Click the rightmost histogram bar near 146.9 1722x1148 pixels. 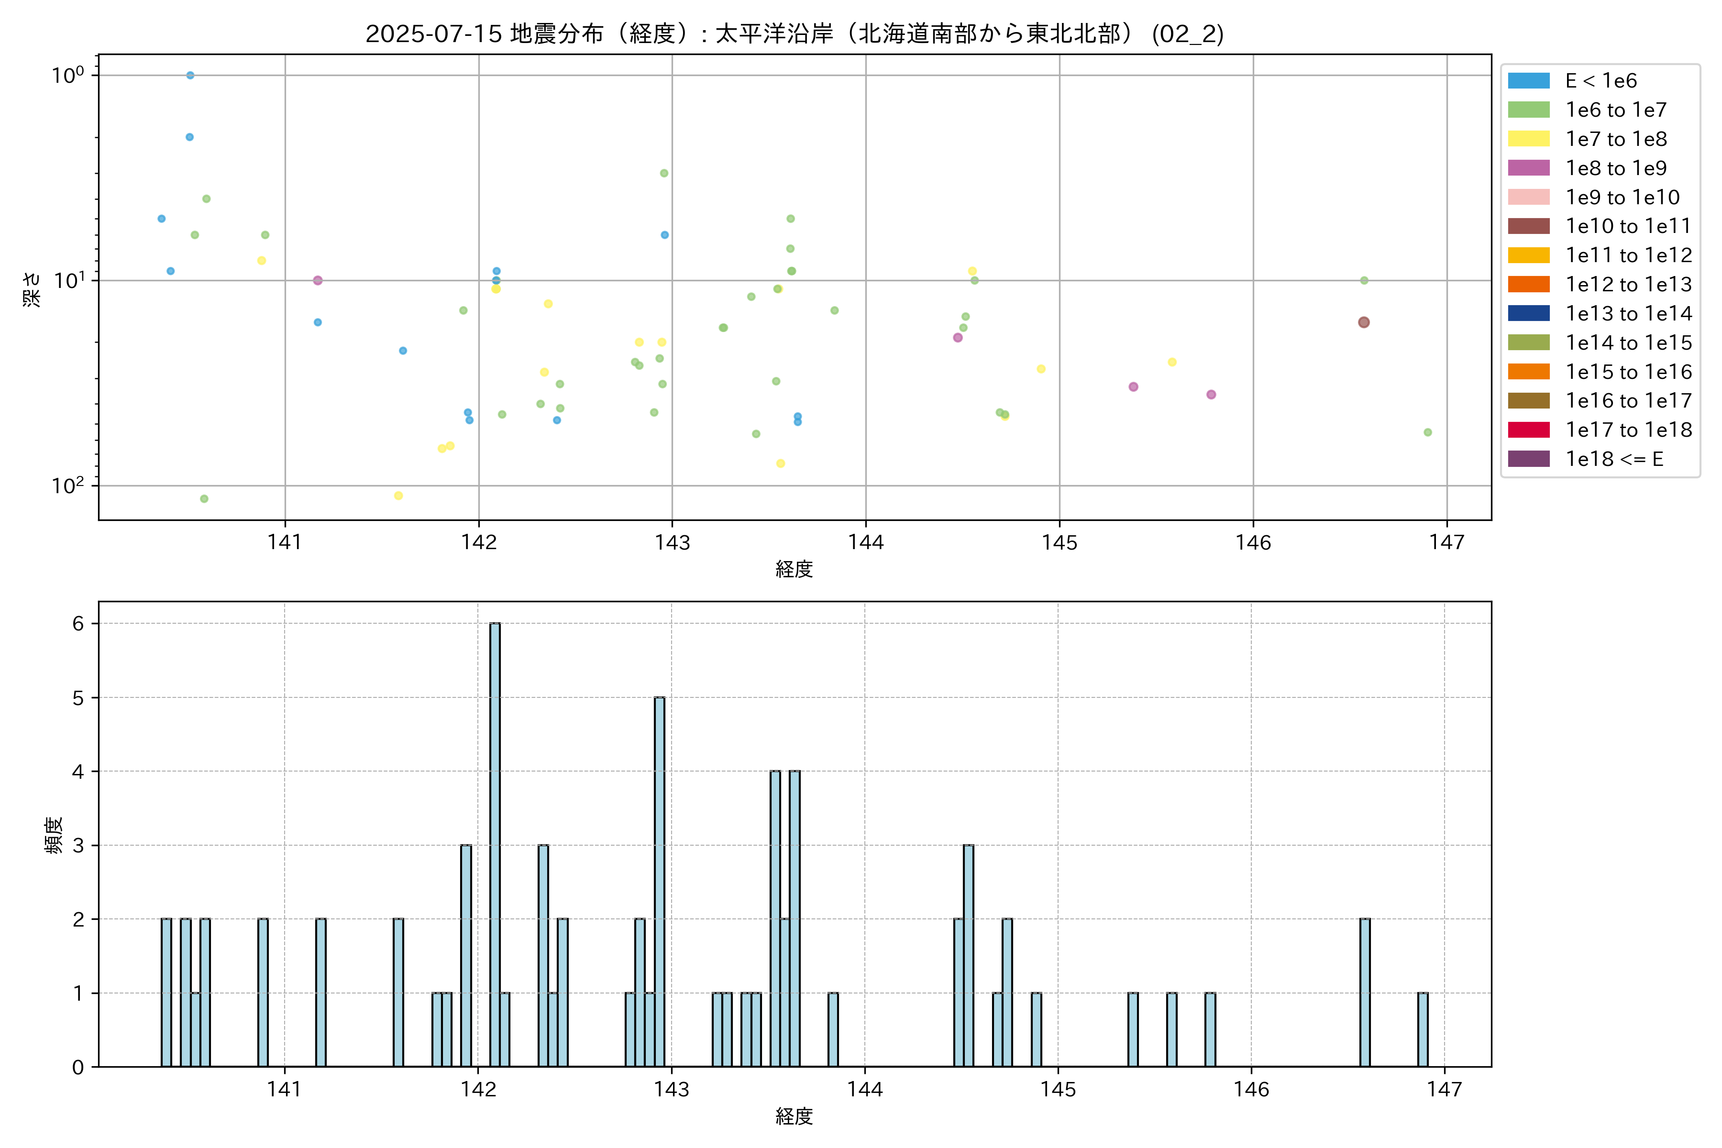coord(1423,1029)
